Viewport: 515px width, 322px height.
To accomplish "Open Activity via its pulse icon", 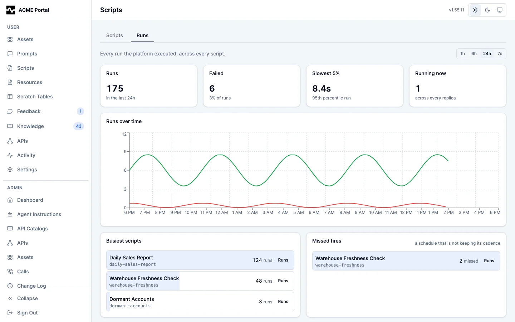I will (10, 155).
